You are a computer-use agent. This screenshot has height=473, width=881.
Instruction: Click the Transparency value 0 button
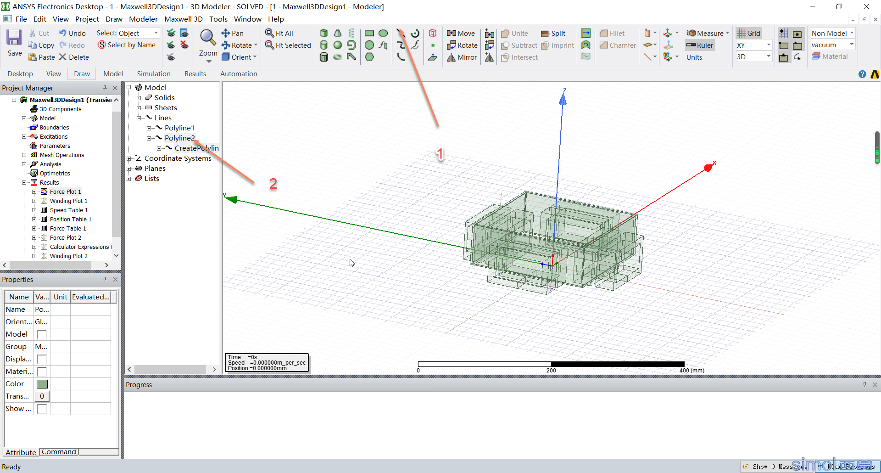pos(42,396)
